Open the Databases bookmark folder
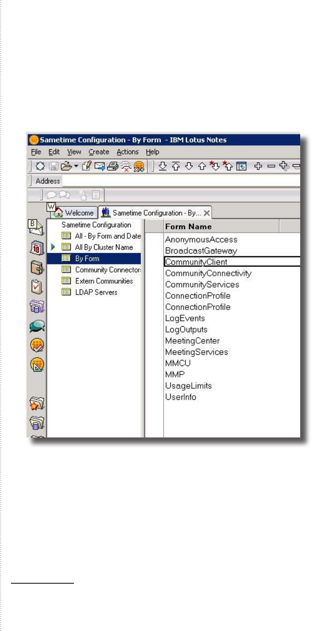 (36, 423)
